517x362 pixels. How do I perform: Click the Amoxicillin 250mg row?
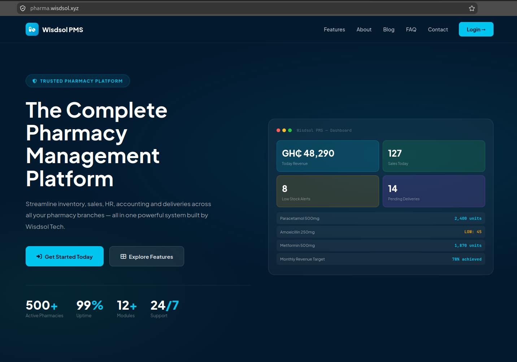381,232
